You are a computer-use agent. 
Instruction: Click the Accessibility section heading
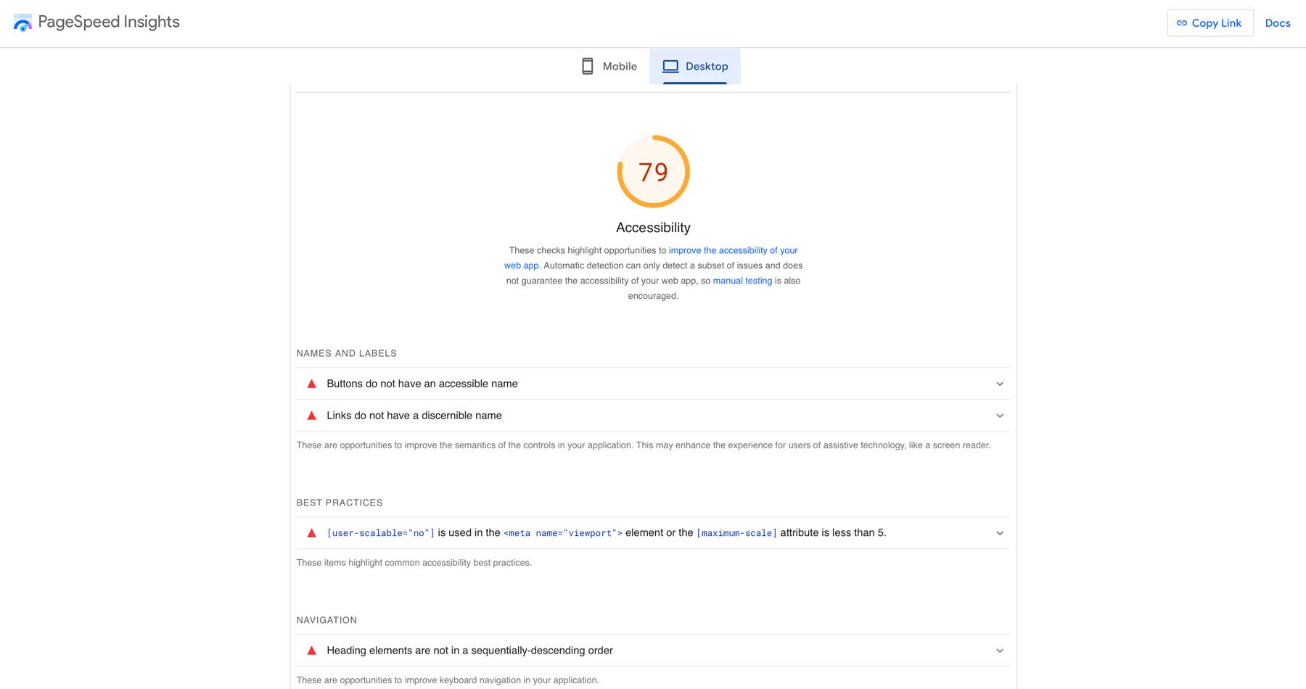(x=653, y=227)
